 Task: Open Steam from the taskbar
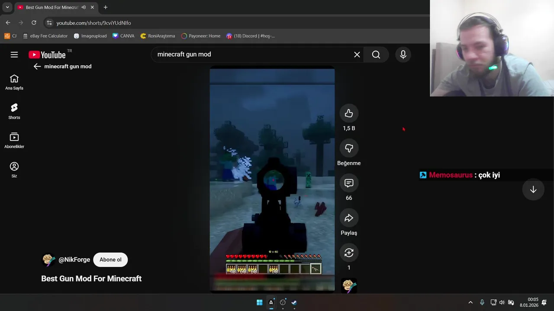pyautogui.click(x=294, y=302)
